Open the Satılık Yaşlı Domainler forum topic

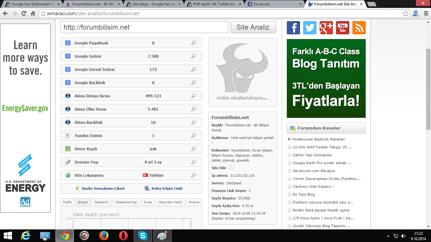[312, 155]
